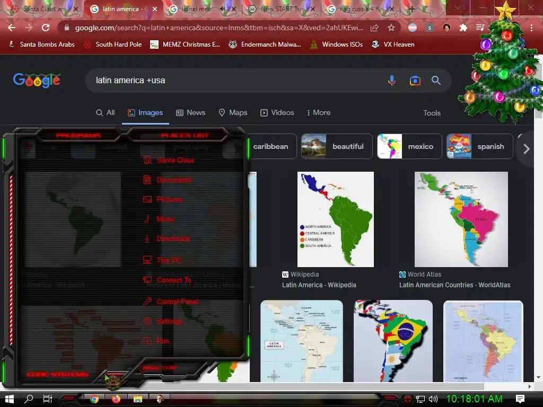Launch Firefox from the taskbar

click(x=116, y=399)
